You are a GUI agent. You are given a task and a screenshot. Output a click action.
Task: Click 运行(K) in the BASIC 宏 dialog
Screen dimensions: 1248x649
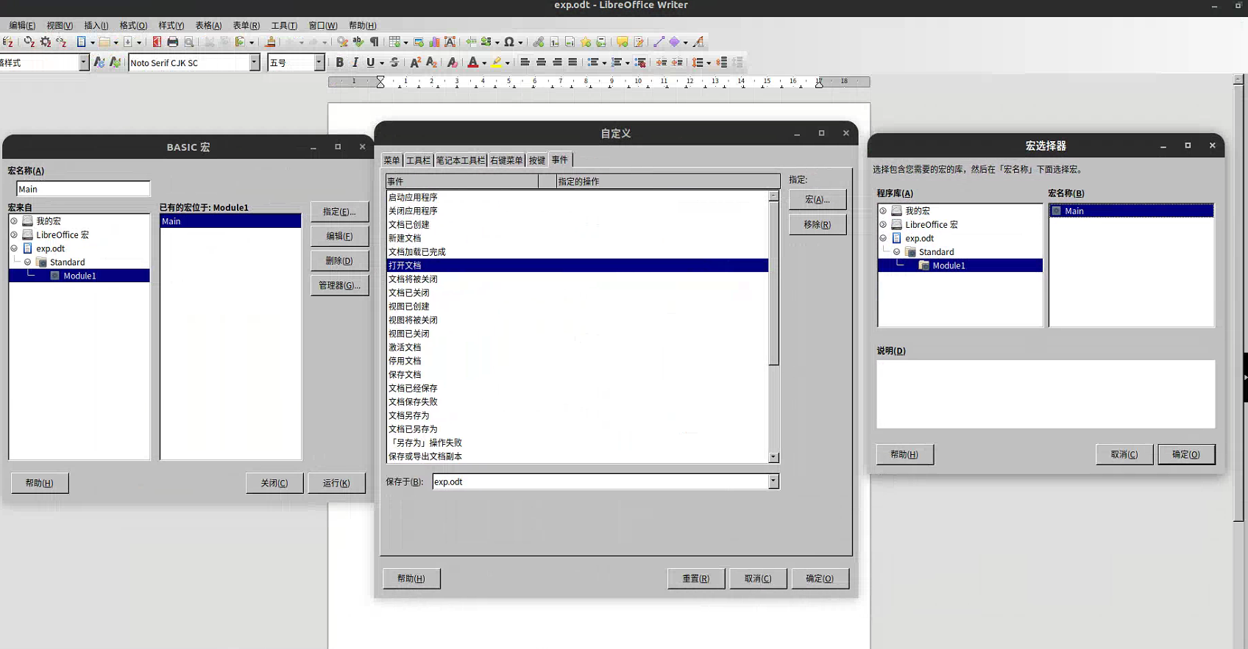336,483
